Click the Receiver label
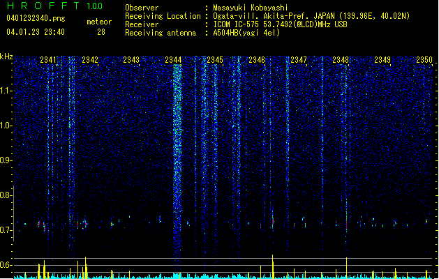 142,24
